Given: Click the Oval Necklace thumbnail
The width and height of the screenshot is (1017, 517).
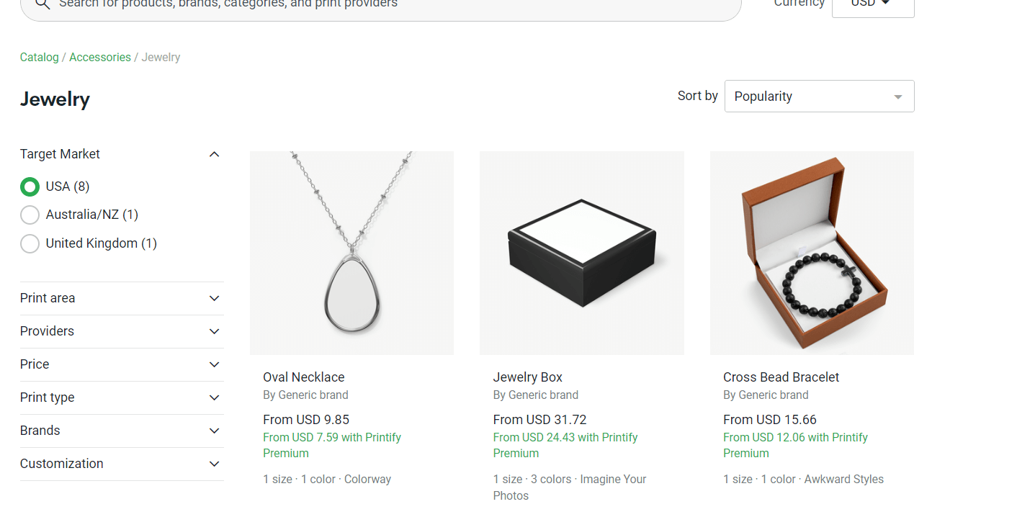Looking at the screenshot, I should (351, 252).
